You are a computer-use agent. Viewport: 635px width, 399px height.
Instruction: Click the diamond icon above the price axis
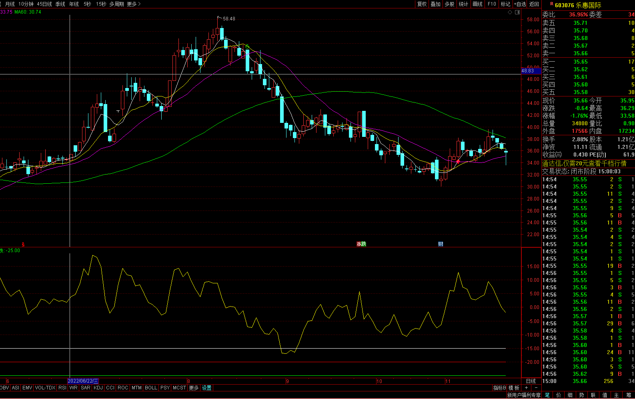point(510,12)
